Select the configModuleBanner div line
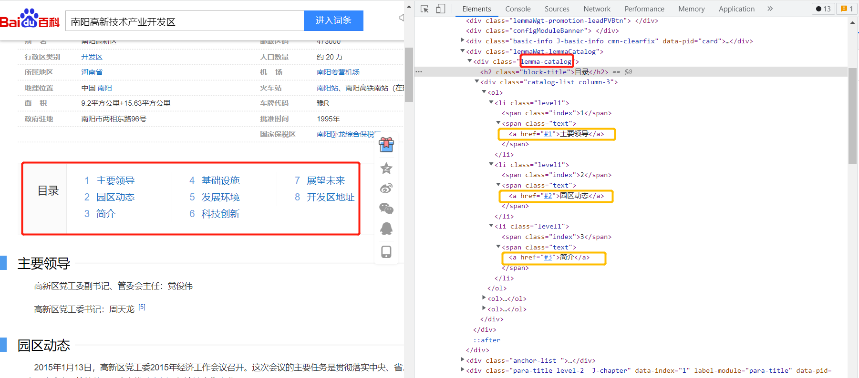 [x=542, y=30]
